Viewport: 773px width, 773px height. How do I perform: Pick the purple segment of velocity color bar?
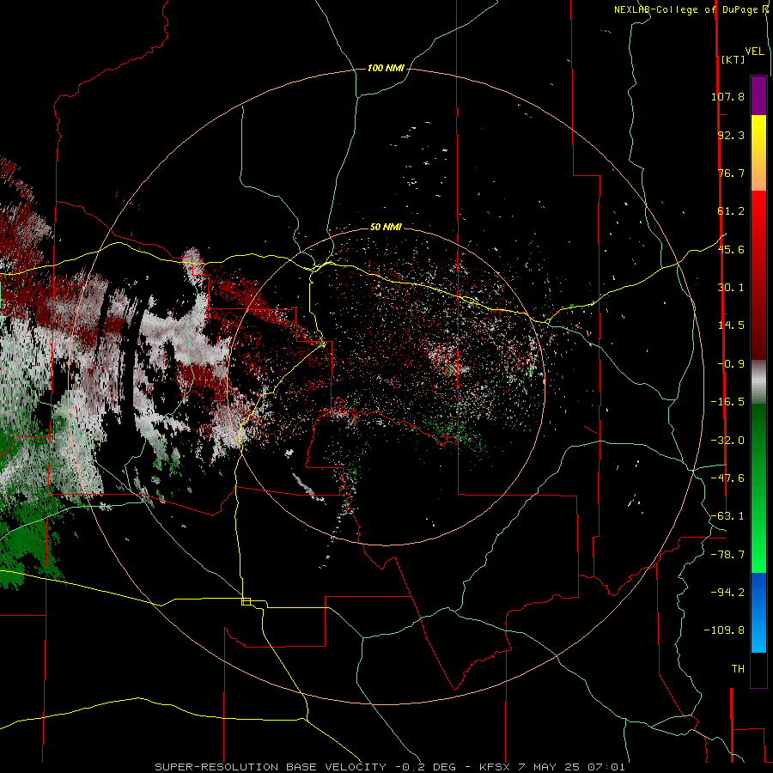click(758, 95)
